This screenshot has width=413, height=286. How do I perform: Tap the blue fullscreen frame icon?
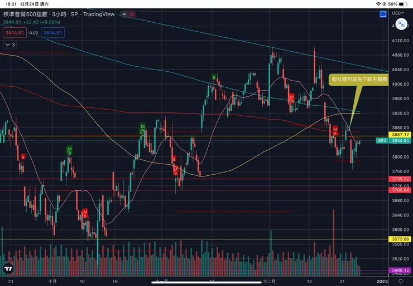(383, 14)
